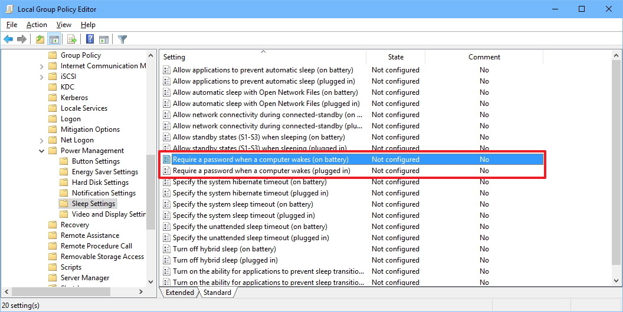The width and height of the screenshot is (623, 312).
Task: Sort by the Comment column header
Action: point(484,57)
